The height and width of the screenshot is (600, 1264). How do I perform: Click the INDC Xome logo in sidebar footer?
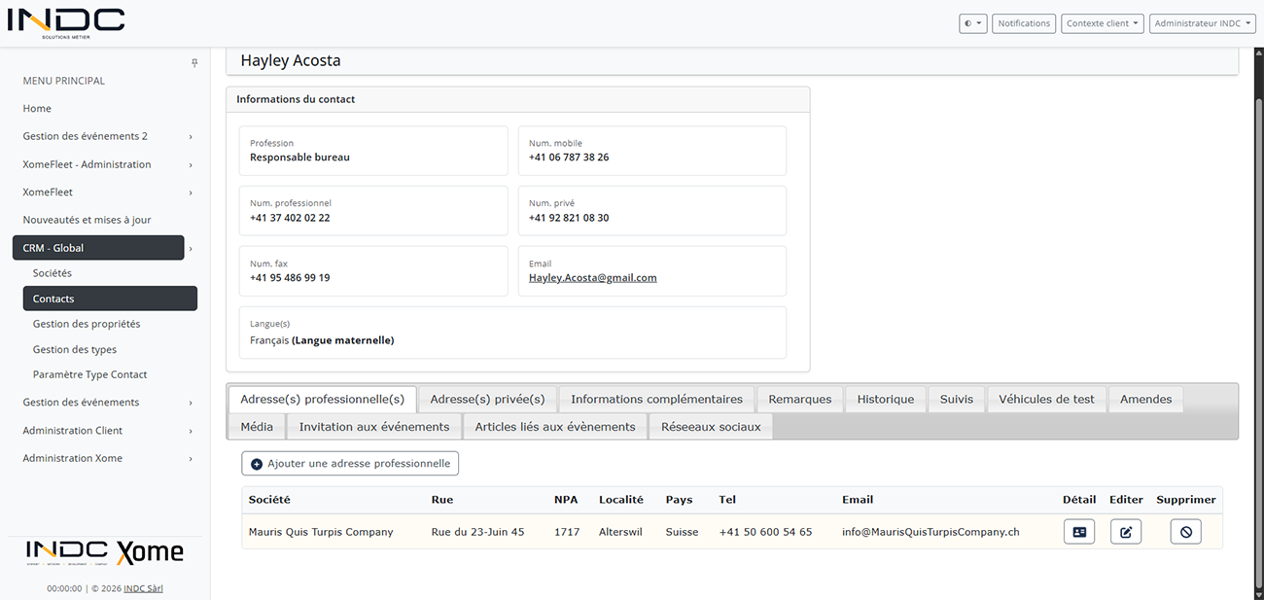[105, 552]
